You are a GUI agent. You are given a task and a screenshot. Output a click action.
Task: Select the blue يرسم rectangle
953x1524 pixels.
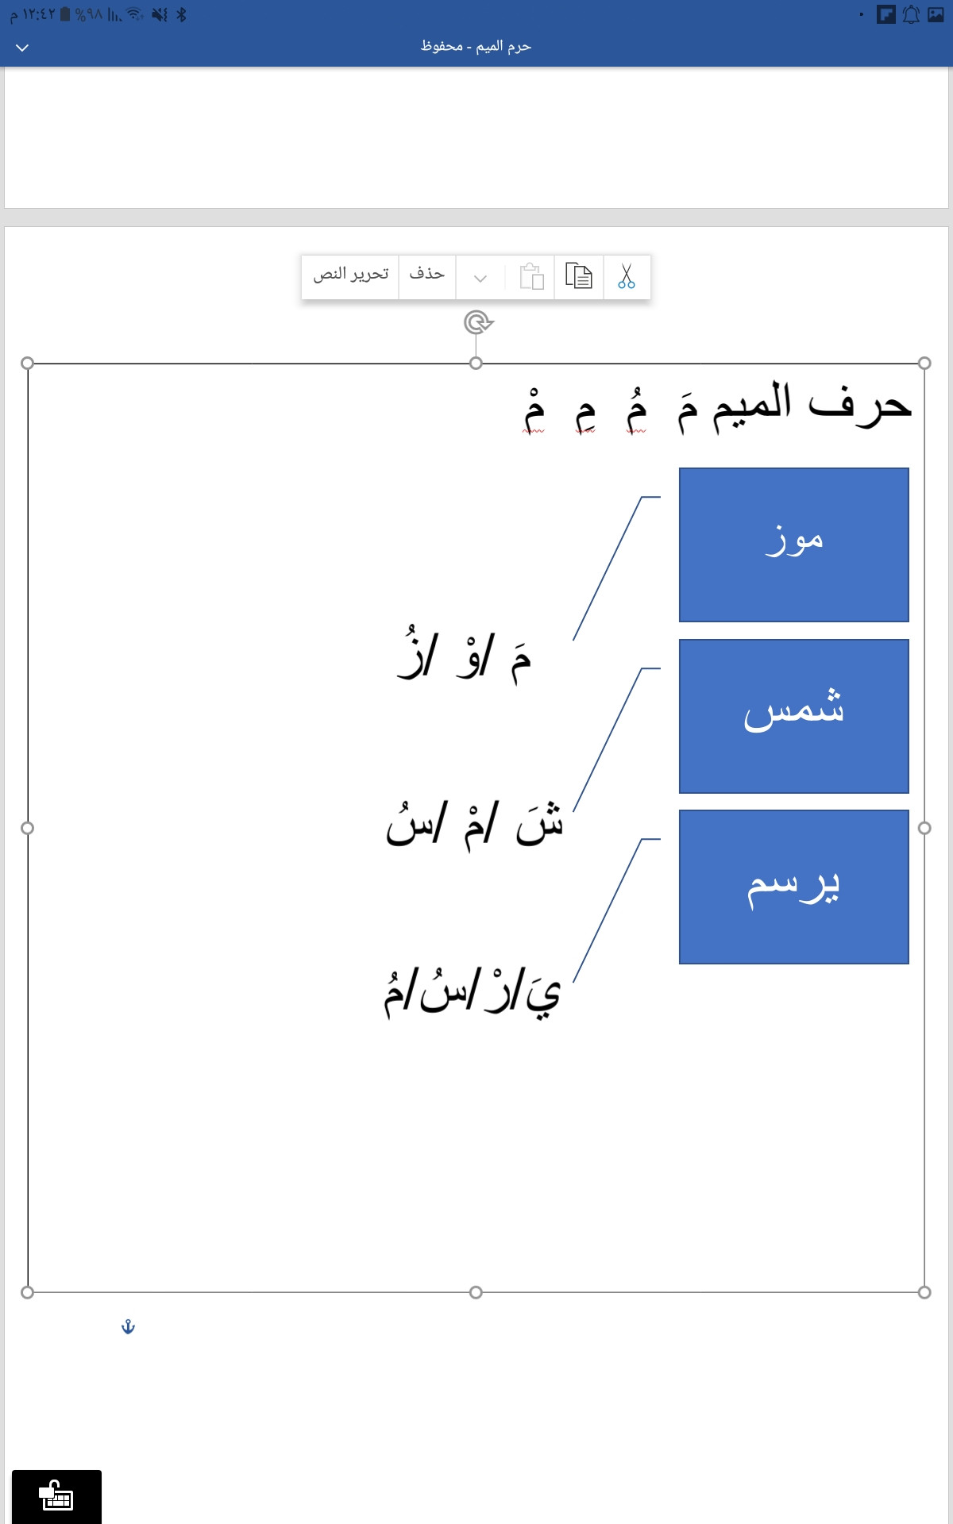[x=794, y=887]
